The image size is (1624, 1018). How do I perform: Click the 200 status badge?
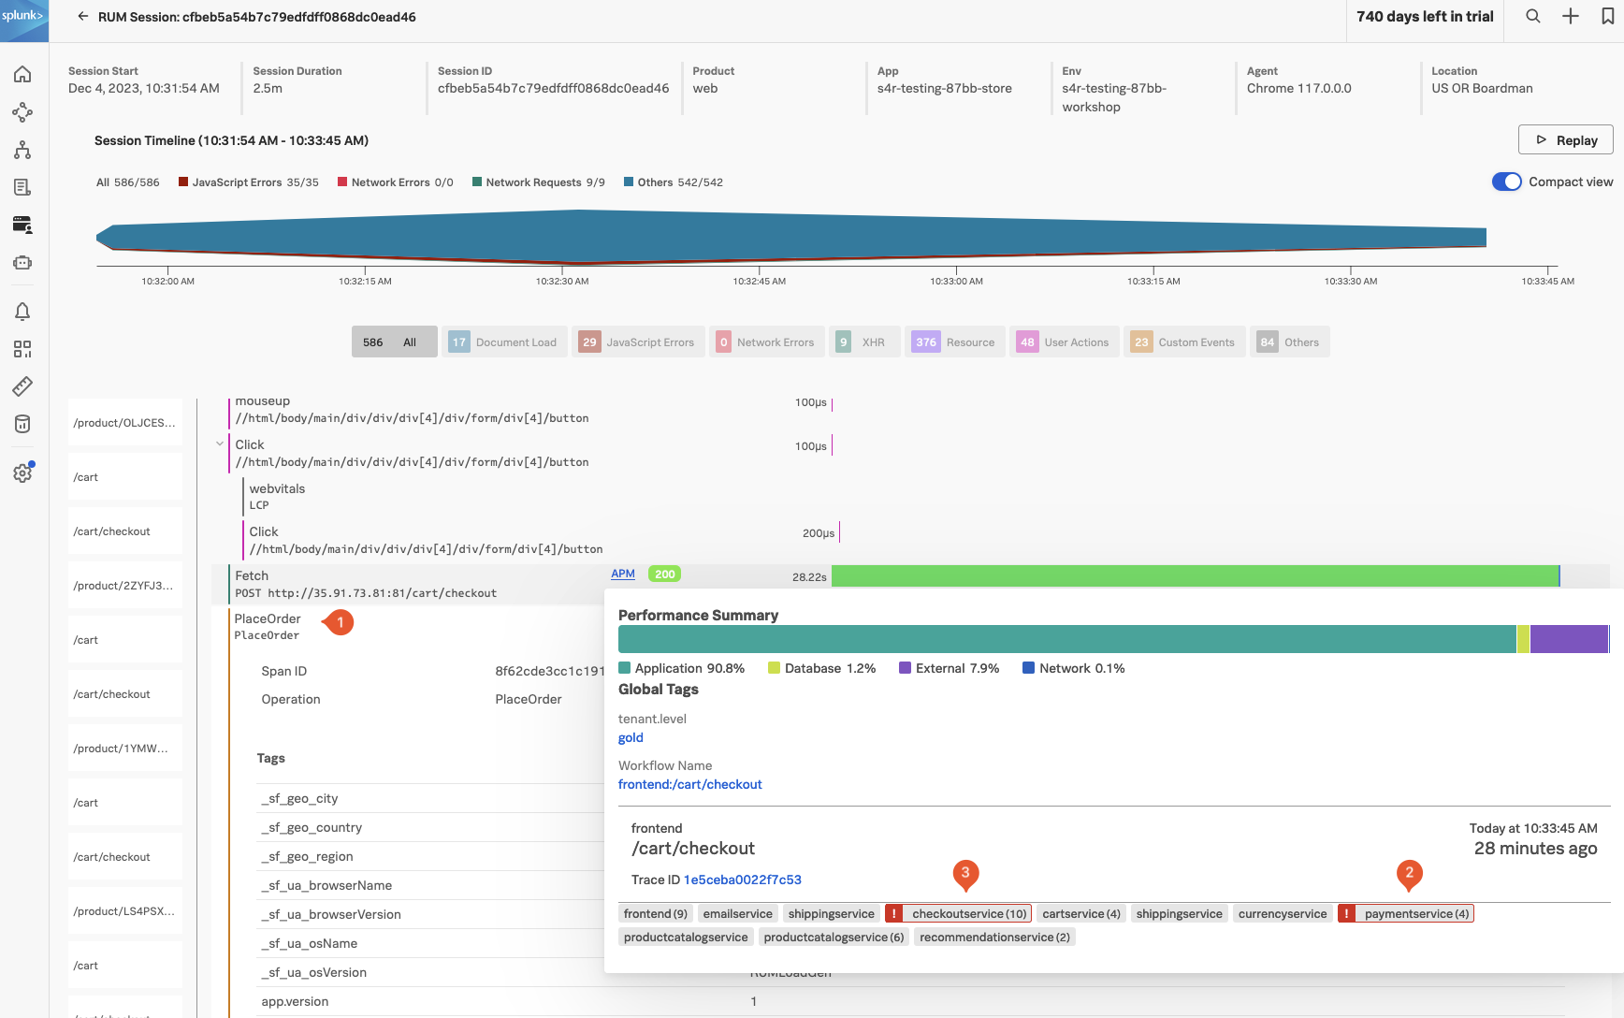[665, 574]
